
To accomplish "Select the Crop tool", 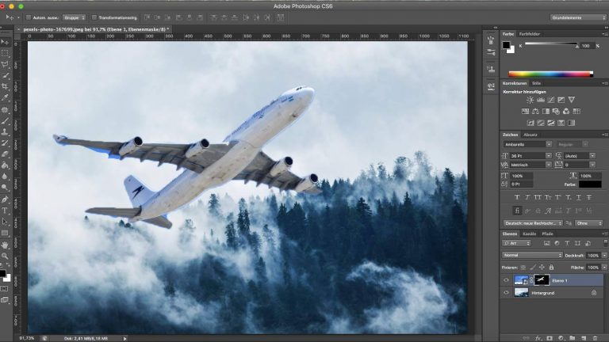I will click(x=6, y=86).
